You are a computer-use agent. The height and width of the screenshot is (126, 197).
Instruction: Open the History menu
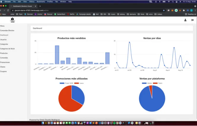[x=32, y=2]
